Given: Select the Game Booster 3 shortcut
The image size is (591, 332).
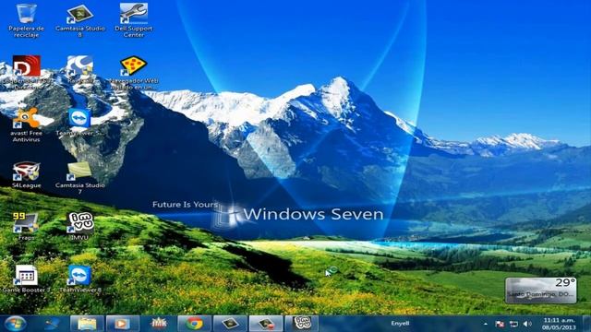Looking at the screenshot, I should point(26,279).
